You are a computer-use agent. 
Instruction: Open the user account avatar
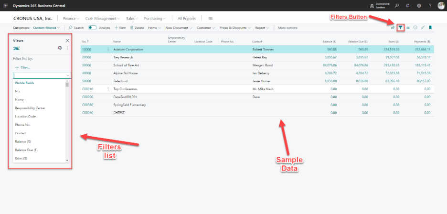[441, 5]
